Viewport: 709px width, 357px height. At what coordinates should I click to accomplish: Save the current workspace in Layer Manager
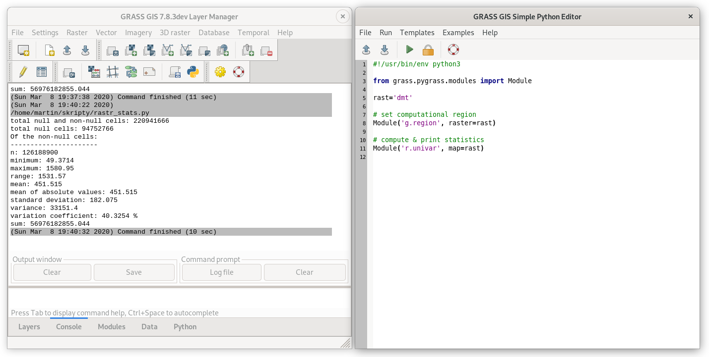(85, 51)
